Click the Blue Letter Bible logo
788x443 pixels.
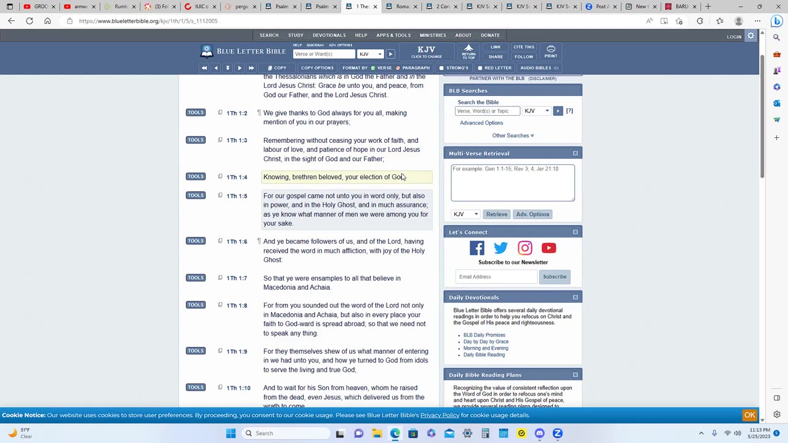pos(243,51)
